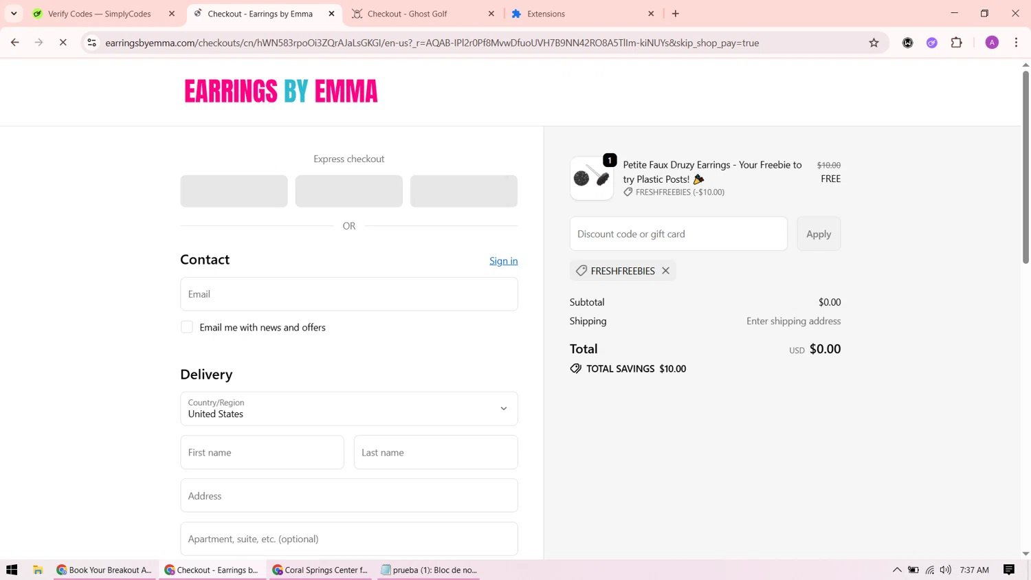The width and height of the screenshot is (1031, 580).
Task: Focus the Email input field
Action: (x=348, y=294)
